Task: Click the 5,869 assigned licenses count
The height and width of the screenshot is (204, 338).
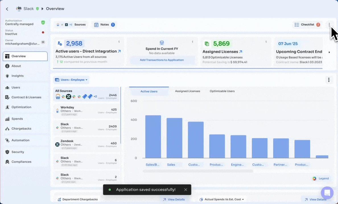Action: click(x=221, y=44)
